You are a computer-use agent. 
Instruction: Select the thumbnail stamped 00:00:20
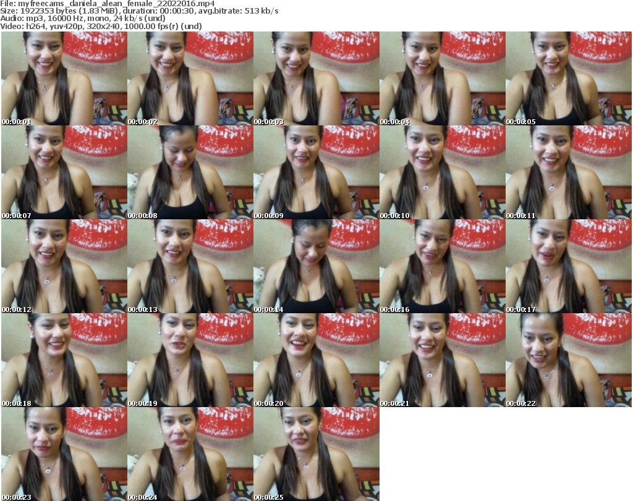(316, 360)
